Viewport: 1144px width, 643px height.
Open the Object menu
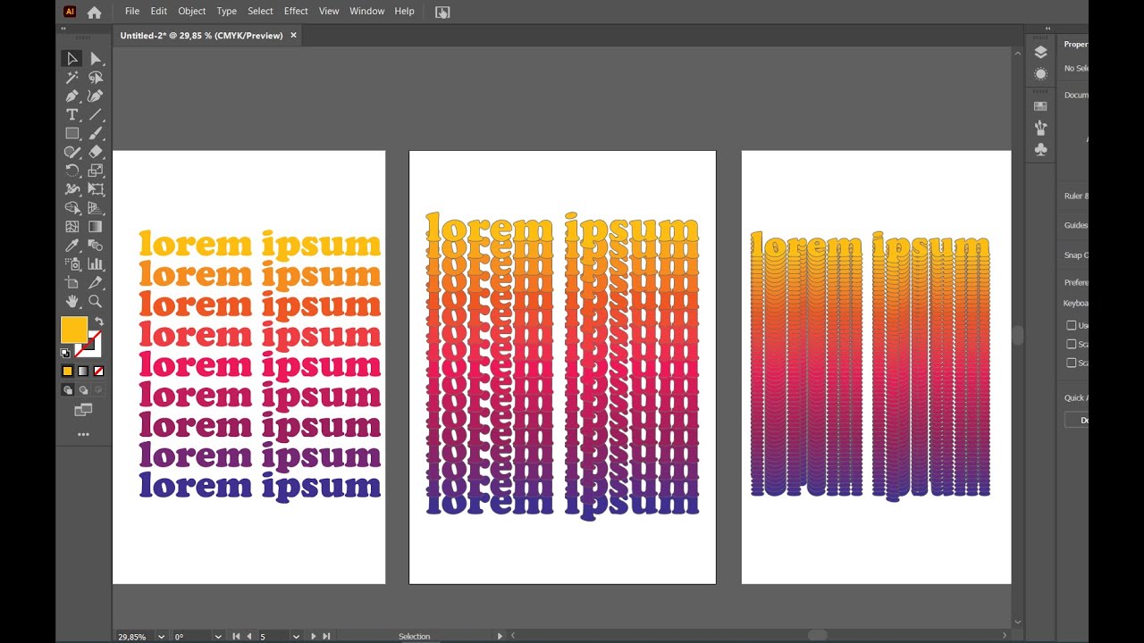[x=192, y=11]
